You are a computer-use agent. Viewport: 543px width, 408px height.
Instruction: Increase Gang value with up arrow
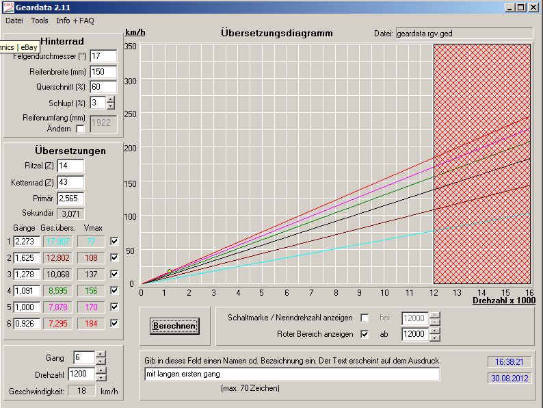[101, 355]
